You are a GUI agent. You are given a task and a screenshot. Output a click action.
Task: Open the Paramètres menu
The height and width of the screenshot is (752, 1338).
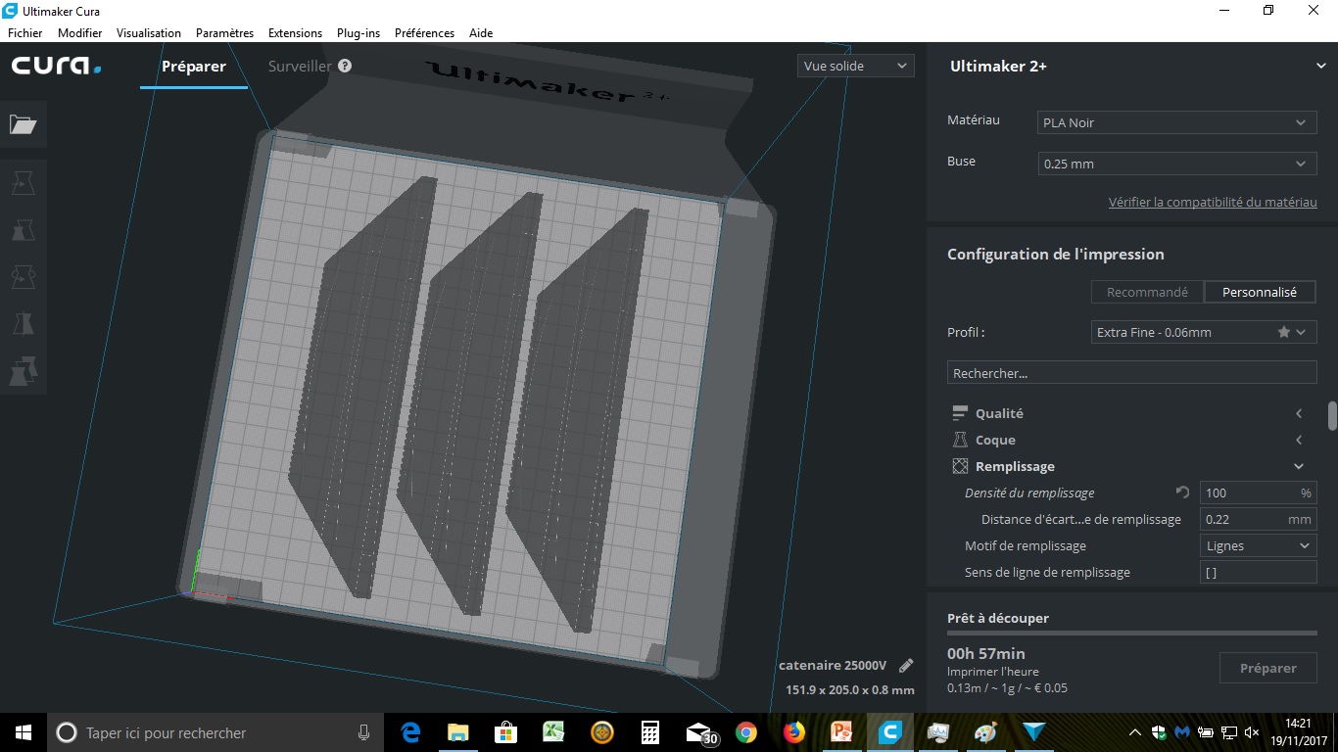[224, 32]
